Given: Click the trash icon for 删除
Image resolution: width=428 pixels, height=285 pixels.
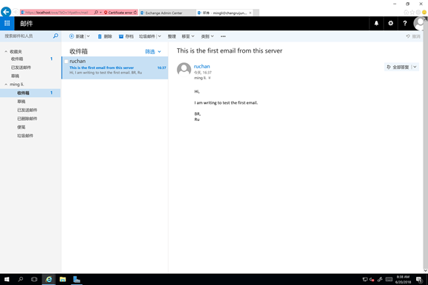Looking at the screenshot, I should [100, 36].
